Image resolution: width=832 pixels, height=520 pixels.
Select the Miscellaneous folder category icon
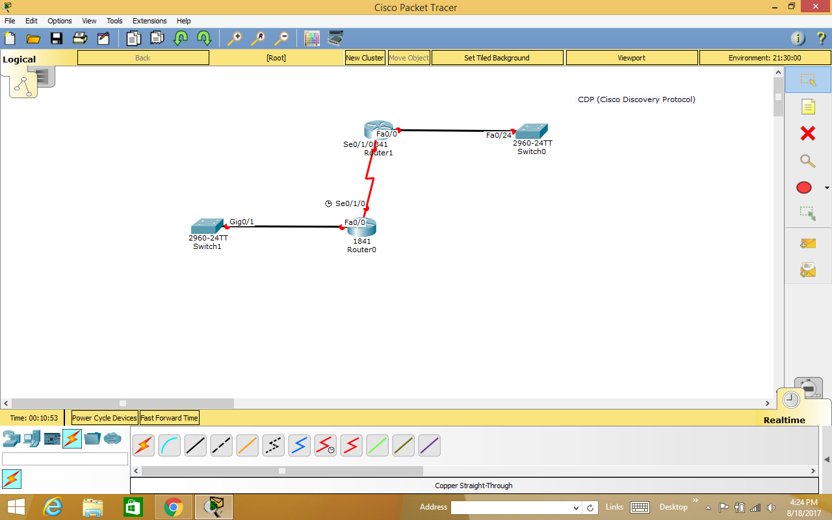click(92, 438)
